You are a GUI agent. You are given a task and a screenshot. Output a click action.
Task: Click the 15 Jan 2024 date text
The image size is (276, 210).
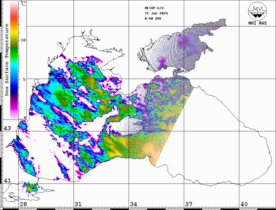pyautogui.click(x=156, y=13)
